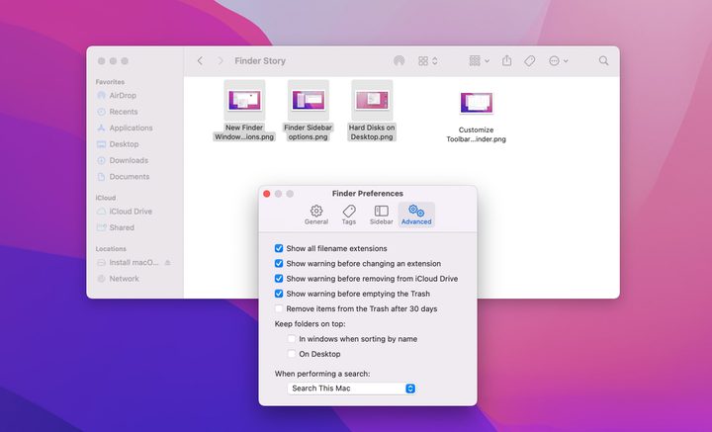712x432 pixels.
Task: Click the back arrow in Finder toolbar
Action: click(200, 61)
